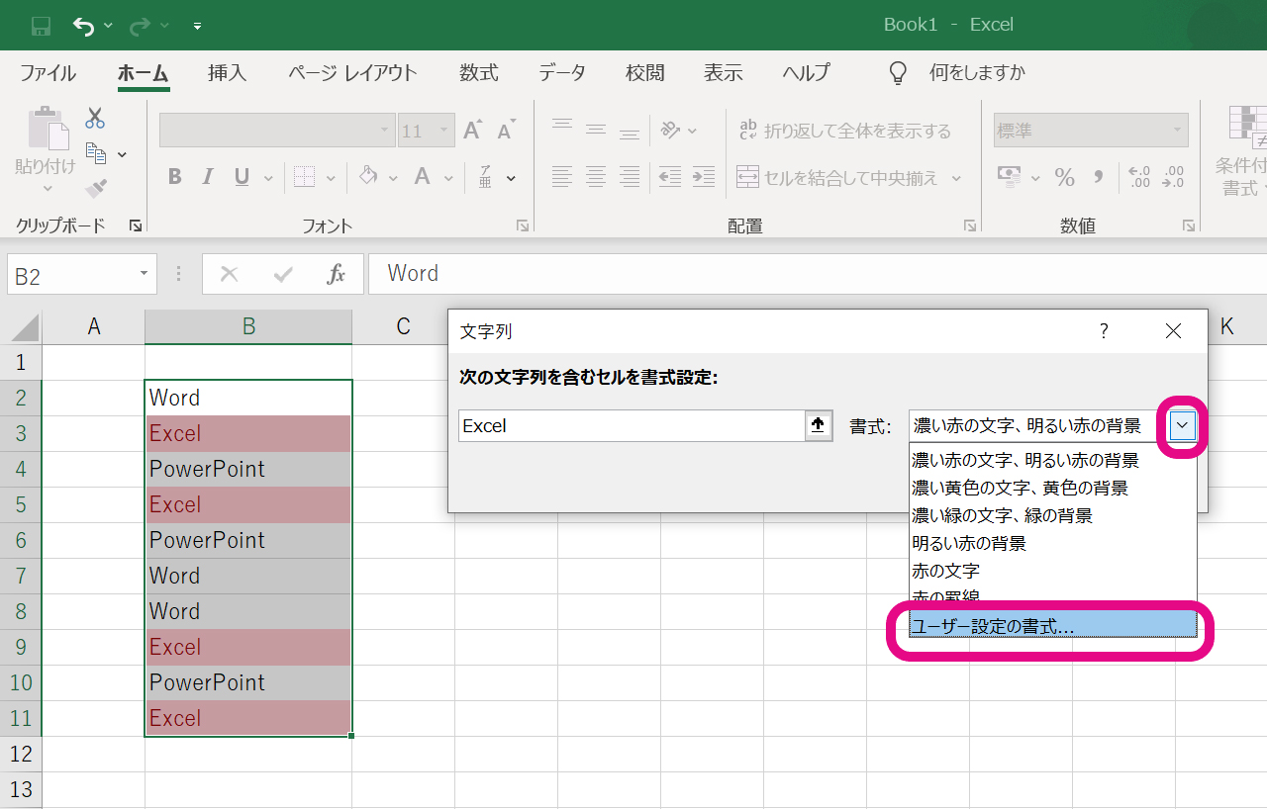The height and width of the screenshot is (809, 1267).
Task: Click the percent style icon
Action: coord(1065,177)
